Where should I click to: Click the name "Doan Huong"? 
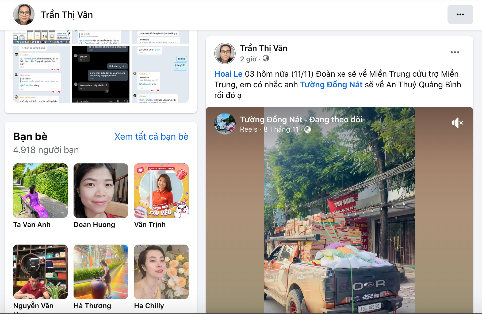pos(94,225)
